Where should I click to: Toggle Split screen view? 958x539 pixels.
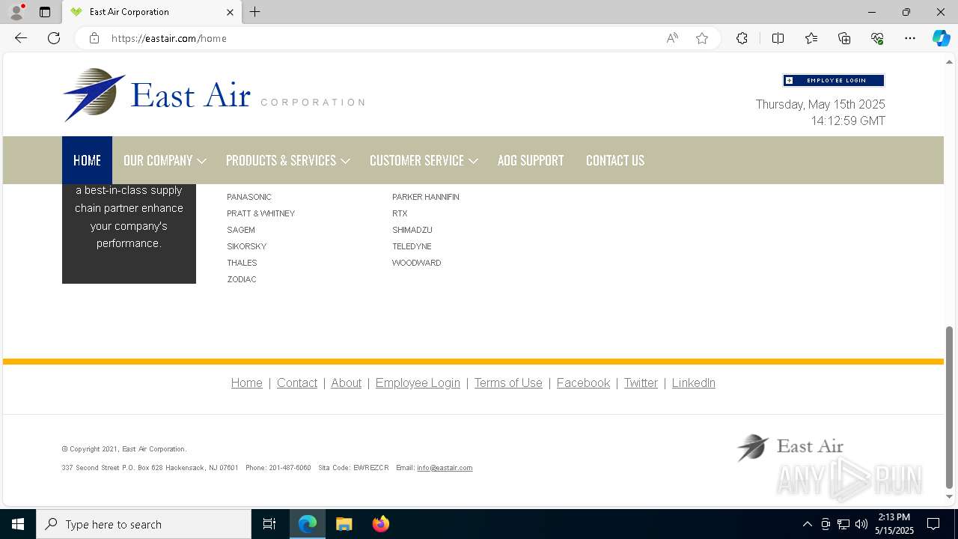point(778,38)
